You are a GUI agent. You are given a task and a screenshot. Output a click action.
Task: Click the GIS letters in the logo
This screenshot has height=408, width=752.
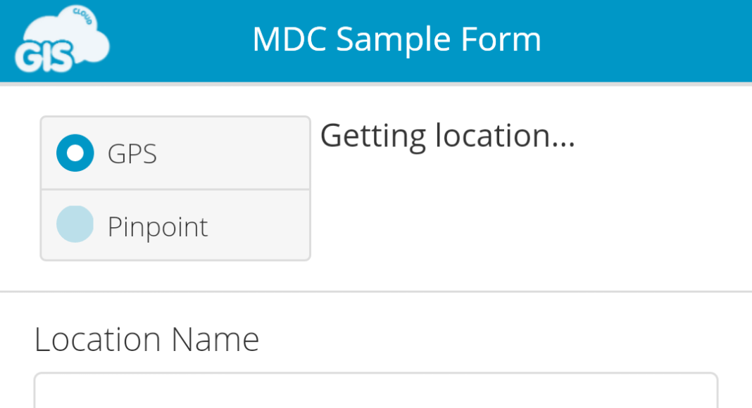coord(44,56)
